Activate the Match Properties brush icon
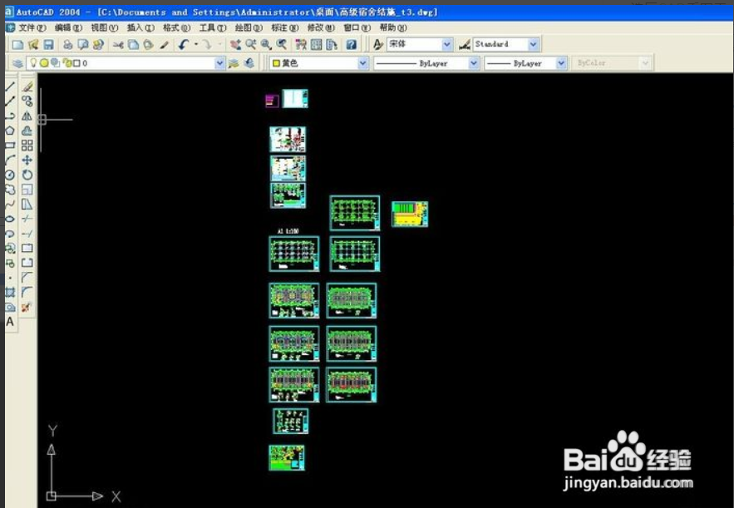 [164, 44]
